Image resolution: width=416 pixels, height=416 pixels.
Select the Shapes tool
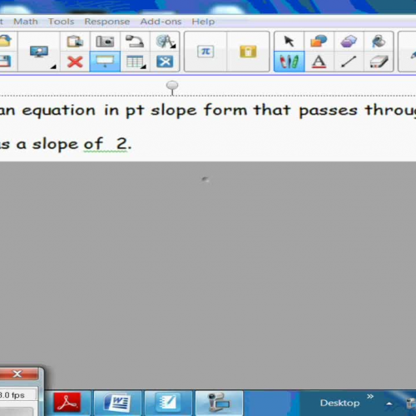pyautogui.click(x=319, y=42)
